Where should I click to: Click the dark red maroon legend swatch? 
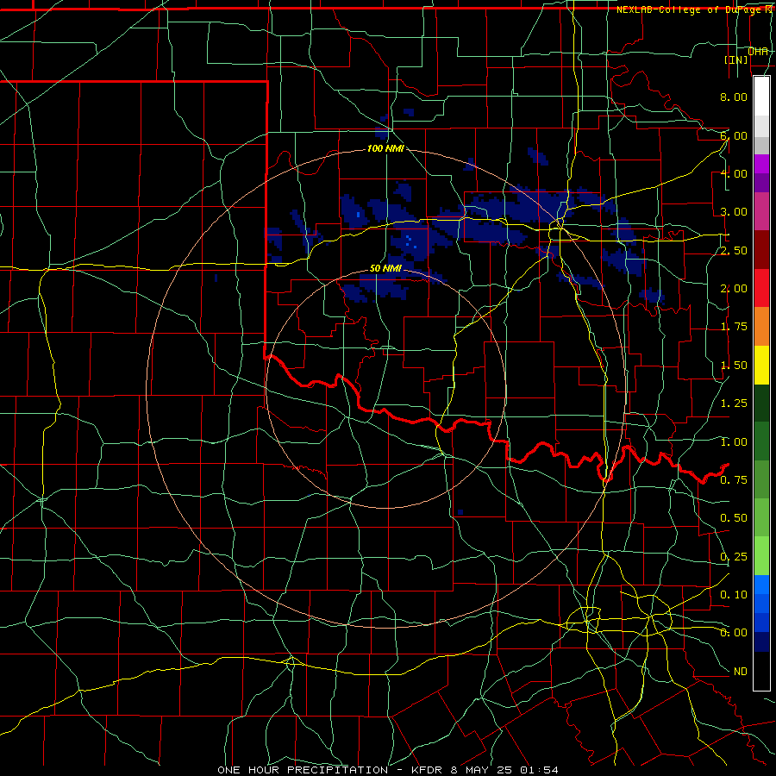(x=761, y=249)
